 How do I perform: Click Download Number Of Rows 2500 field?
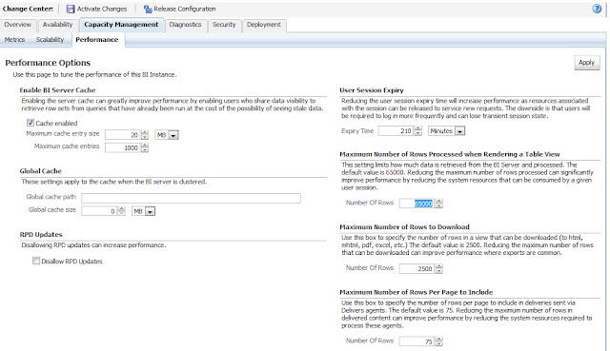[417, 268]
